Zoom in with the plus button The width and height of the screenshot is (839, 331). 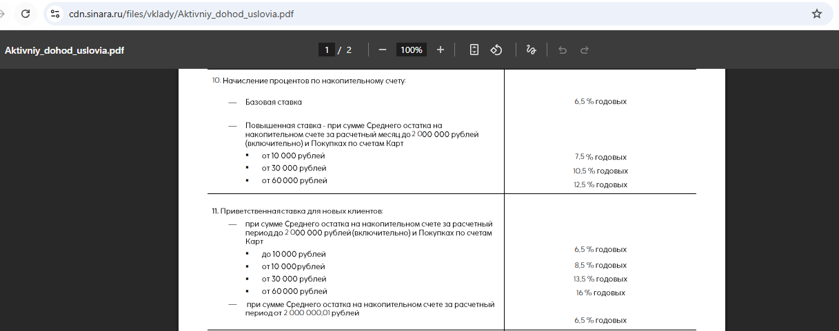(441, 50)
